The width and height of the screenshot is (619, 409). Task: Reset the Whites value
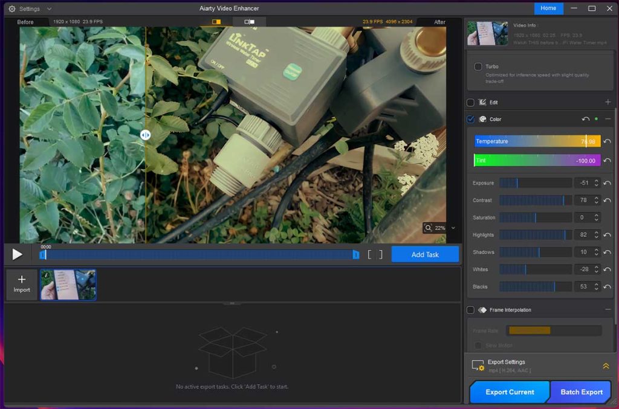607,269
